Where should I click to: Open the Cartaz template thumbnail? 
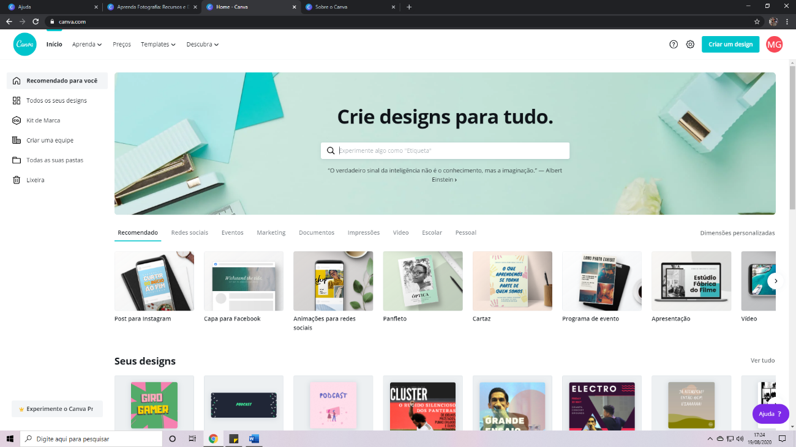tap(513, 281)
